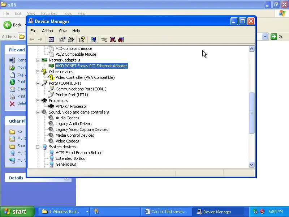Click the Print toolbar icon
Image resolution: width=289 pixels, height=217 pixels.
tap(71, 39)
